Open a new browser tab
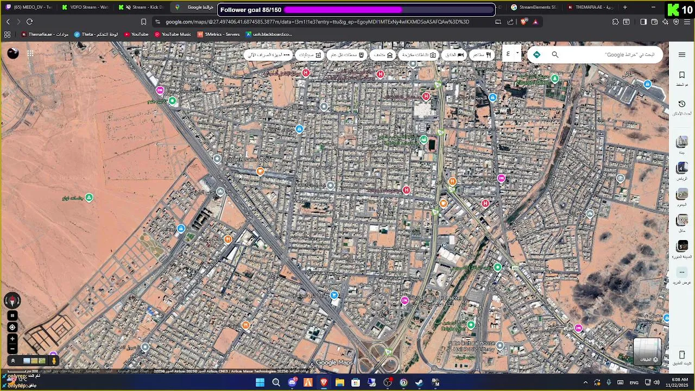Viewport: 695px width, 391px height. point(625,7)
